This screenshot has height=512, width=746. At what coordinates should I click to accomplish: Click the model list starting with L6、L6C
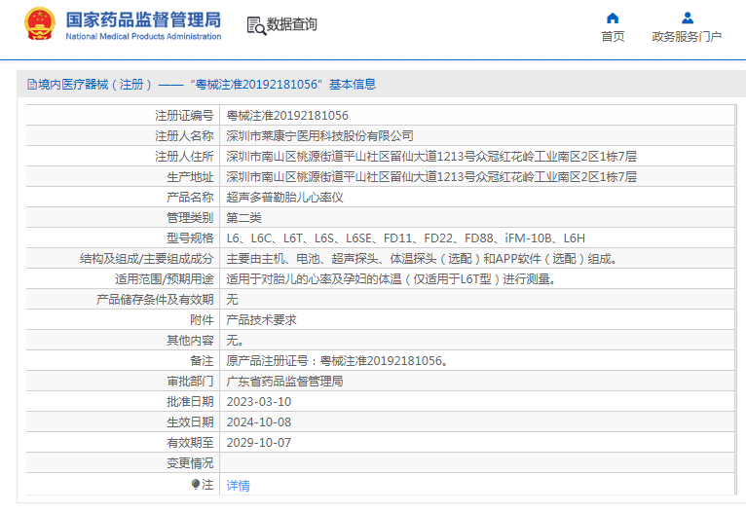[x=406, y=238]
